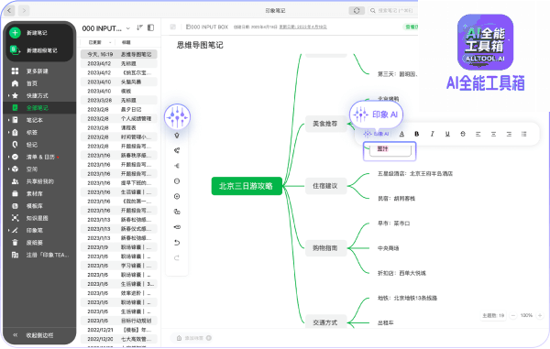Select the 住宿建议 node
Image resolution: width=550 pixels, height=349 pixels.
point(325,186)
